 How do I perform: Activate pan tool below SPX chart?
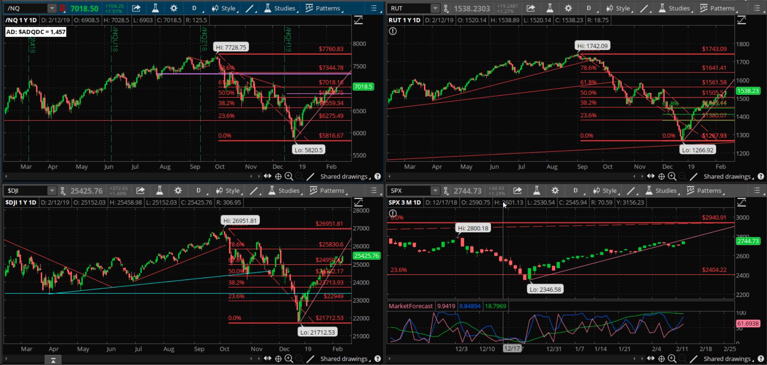point(651,359)
